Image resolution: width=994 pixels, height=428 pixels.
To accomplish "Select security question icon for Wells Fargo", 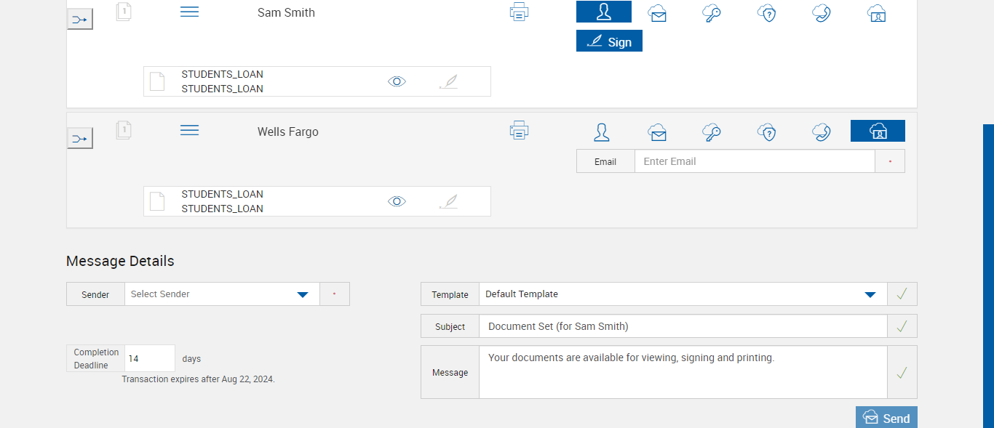I will tap(766, 132).
